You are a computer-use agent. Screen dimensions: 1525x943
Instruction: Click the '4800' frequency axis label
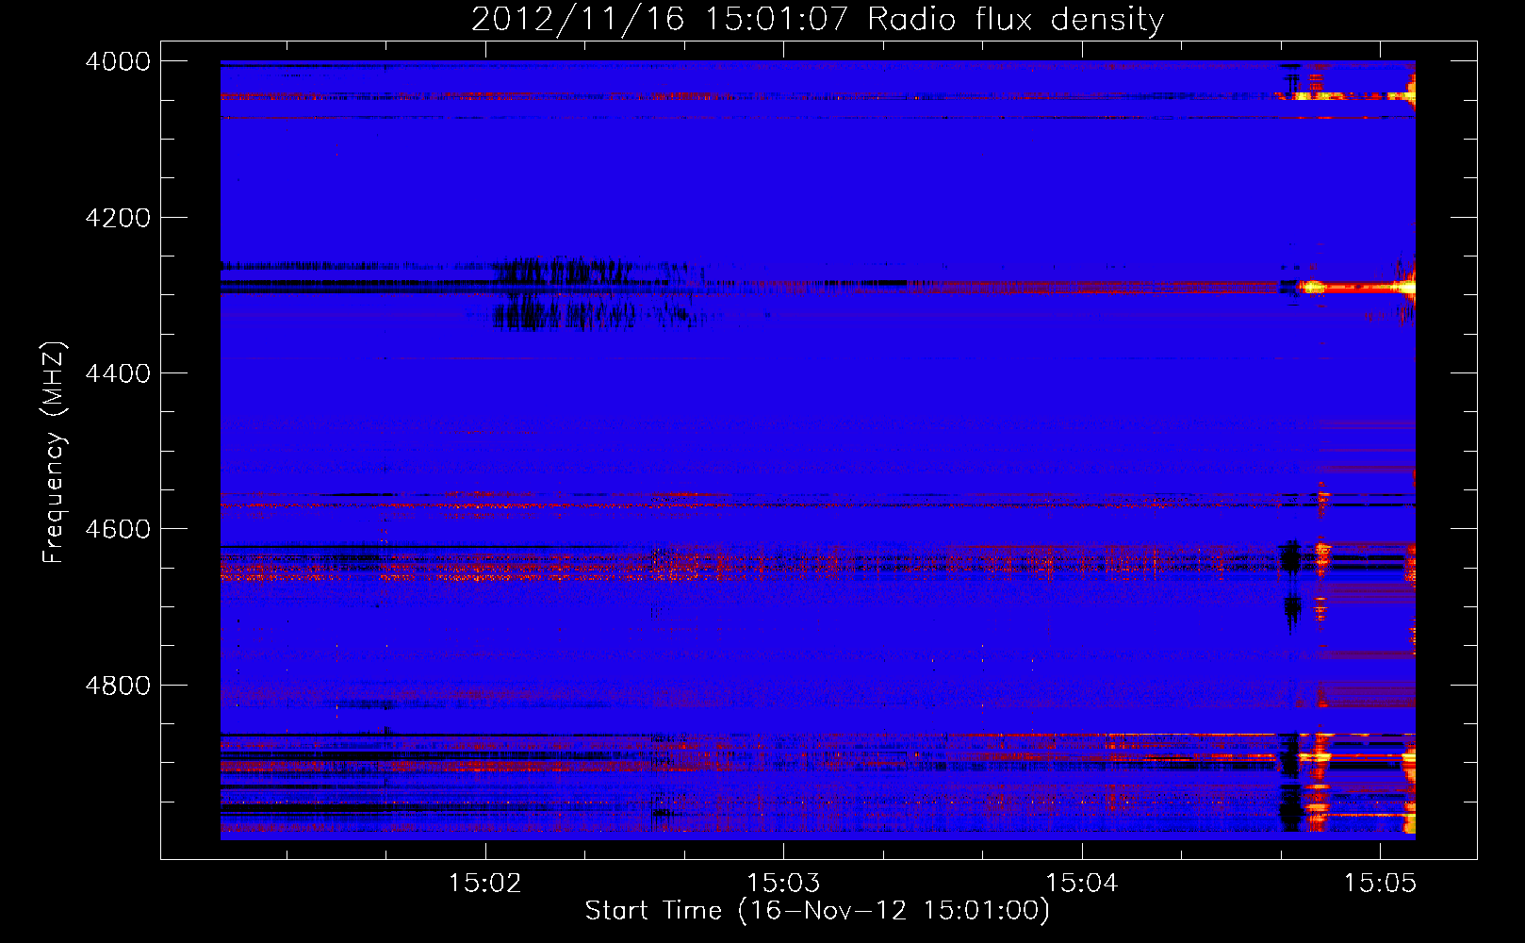[x=118, y=686]
